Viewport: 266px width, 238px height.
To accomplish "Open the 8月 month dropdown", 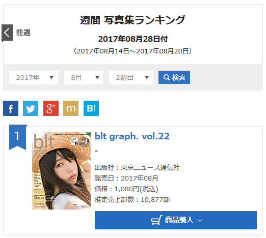I will 84,77.
